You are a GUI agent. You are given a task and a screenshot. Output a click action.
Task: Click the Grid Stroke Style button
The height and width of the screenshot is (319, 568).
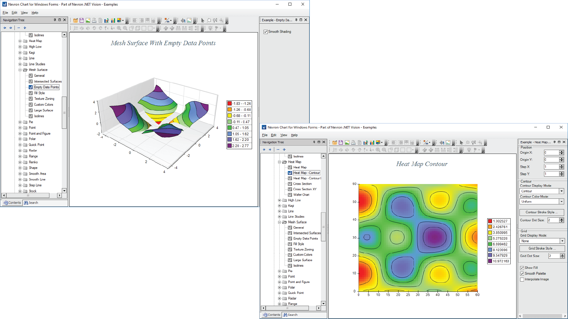pos(542,248)
